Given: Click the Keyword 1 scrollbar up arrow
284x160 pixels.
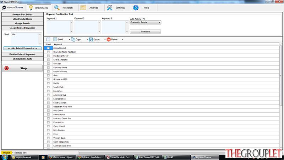Looking at the screenshot, I should (x=72, y=22).
